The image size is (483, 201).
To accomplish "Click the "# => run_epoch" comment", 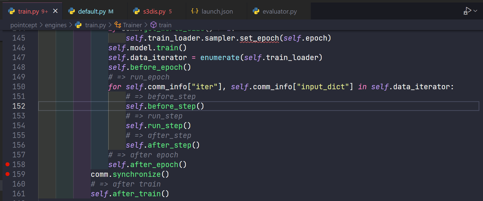I will coord(139,77).
